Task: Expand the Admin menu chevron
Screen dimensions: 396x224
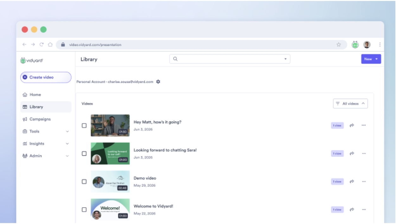Action: 67,156
